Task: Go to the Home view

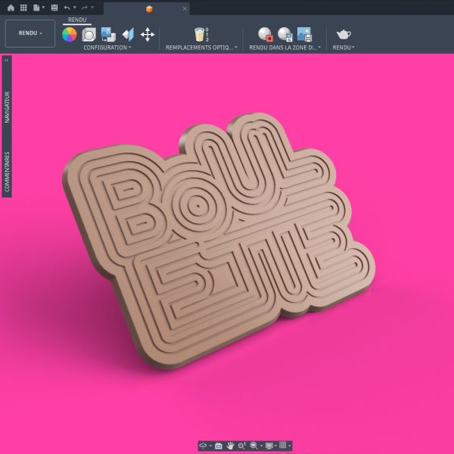Action: coord(11,8)
